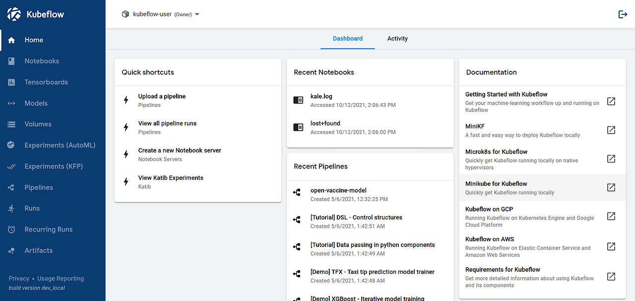Image resolution: width=635 pixels, height=301 pixels.
Task: Click the Models arrows icon
Action: [x=11, y=103]
